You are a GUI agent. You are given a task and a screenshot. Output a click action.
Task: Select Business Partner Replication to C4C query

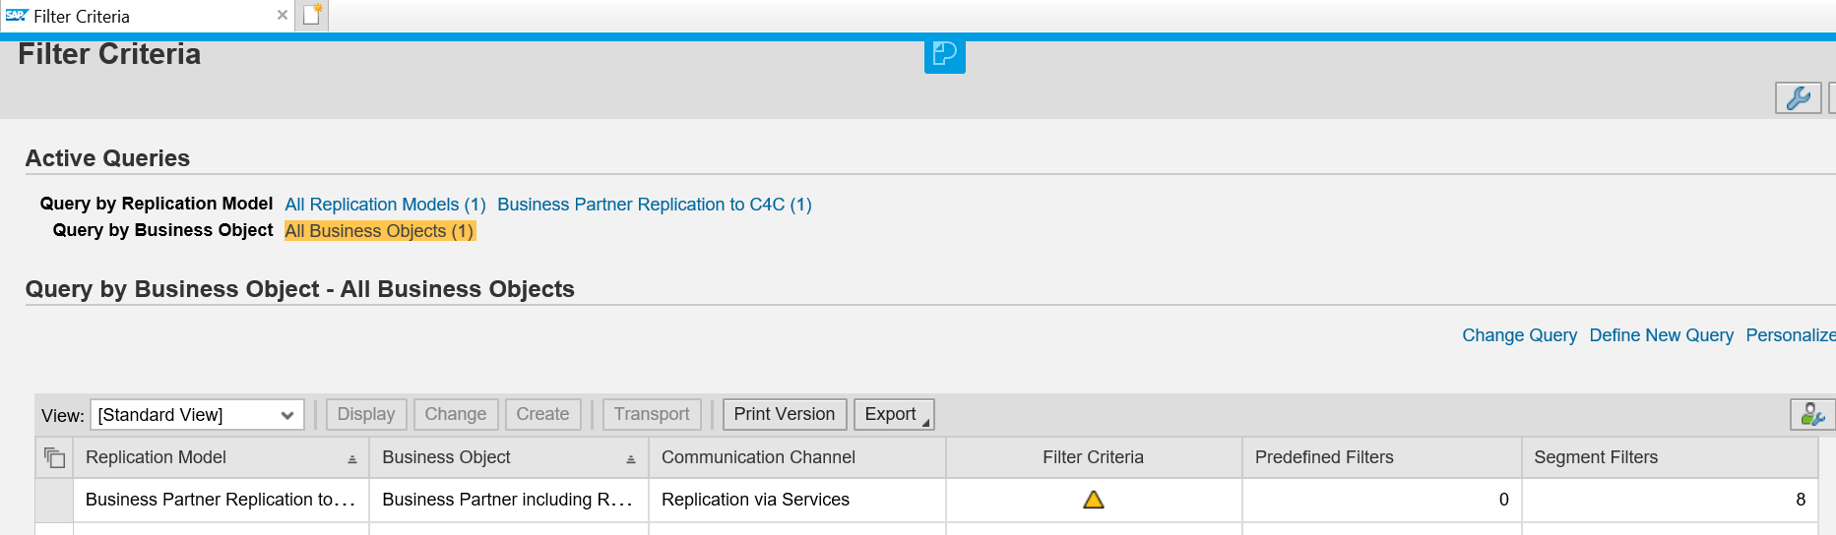[x=654, y=205]
